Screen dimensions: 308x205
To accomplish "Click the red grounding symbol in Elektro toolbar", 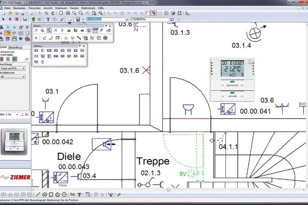I will [x=36, y=38].
